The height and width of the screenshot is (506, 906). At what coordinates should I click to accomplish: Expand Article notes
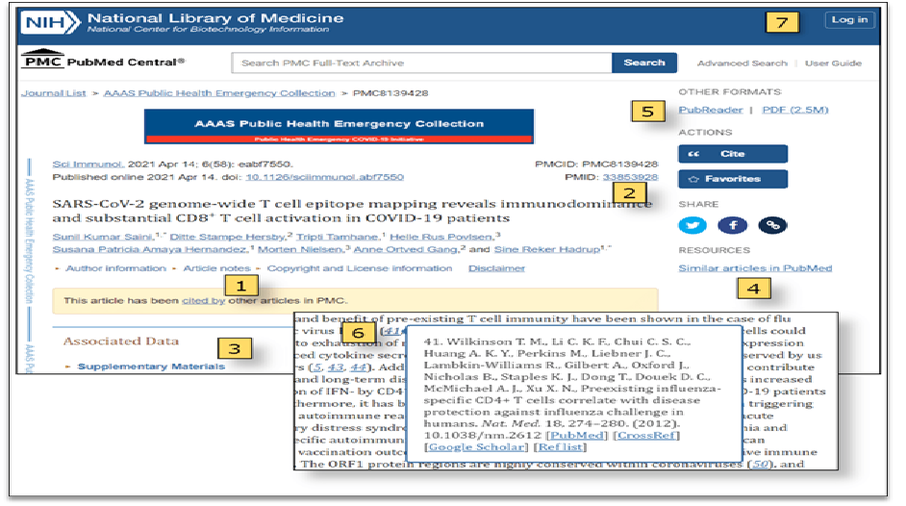217,268
